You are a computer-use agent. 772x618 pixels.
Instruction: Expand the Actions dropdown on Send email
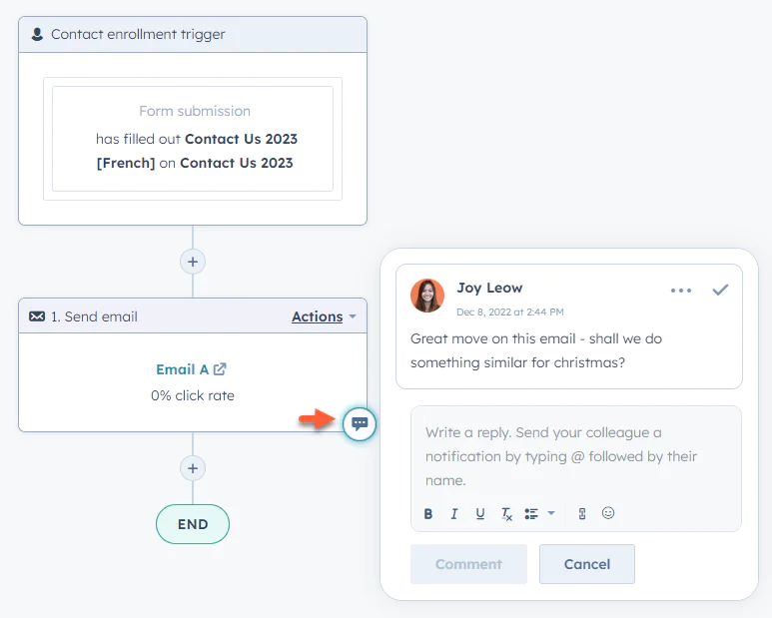point(324,316)
